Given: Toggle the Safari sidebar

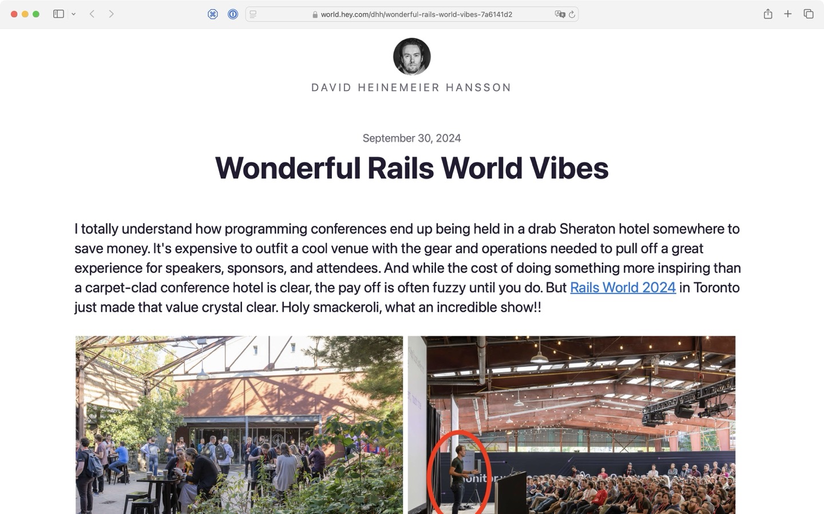Looking at the screenshot, I should (x=58, y=14).
